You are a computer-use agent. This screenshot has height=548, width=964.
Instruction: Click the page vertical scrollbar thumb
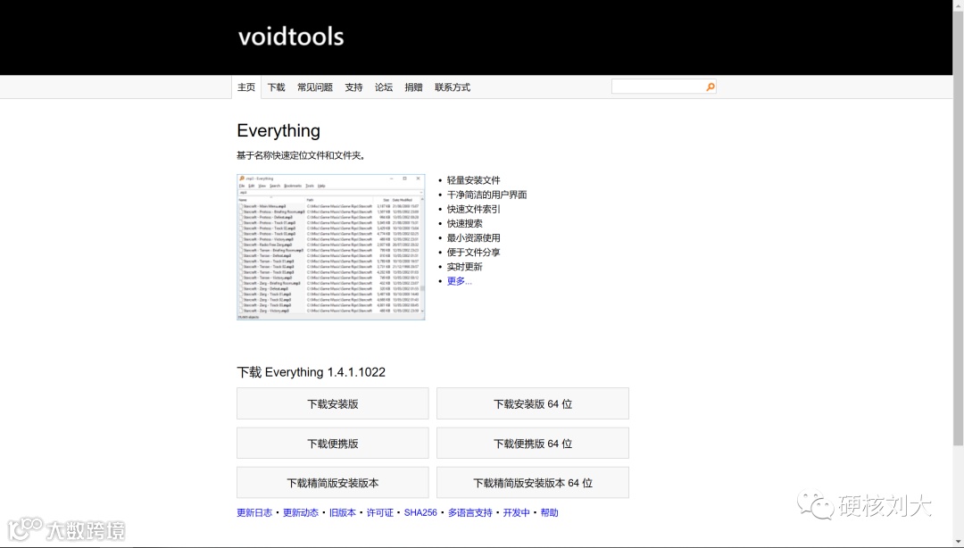tap(958, 227)
